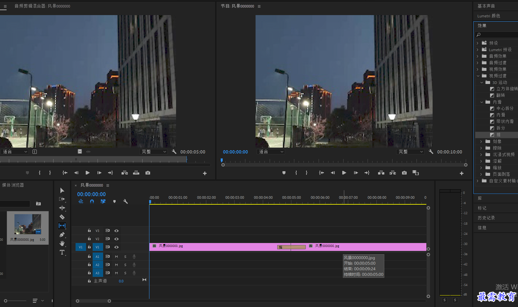
Task: Go to In point in program monitor
Action: click(x=322, y=173)
